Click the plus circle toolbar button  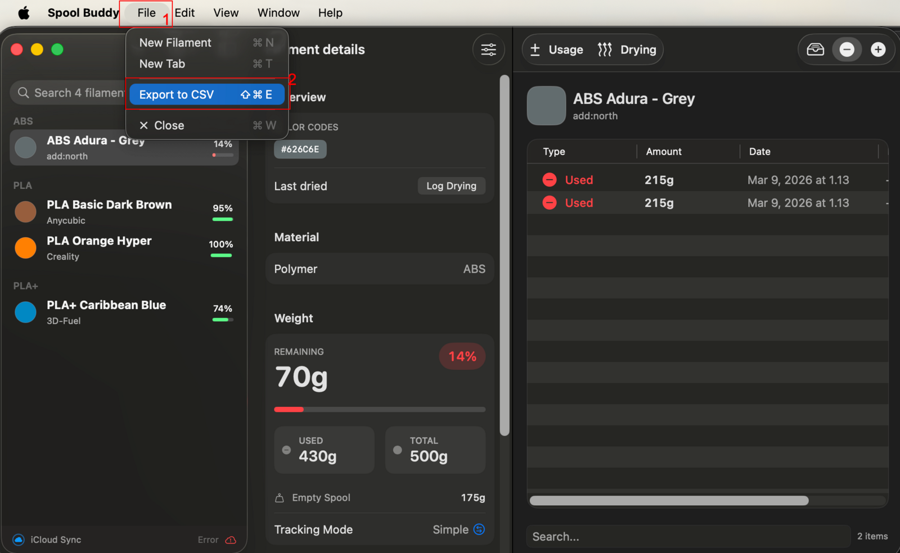(878, 49)
